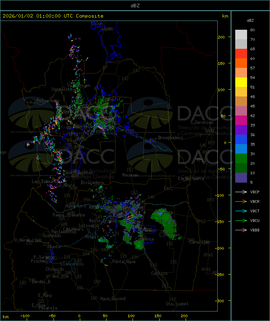Click the Punta_Agua place label
The width and height of the screenshot is (270, 321).
click(124, 262)
